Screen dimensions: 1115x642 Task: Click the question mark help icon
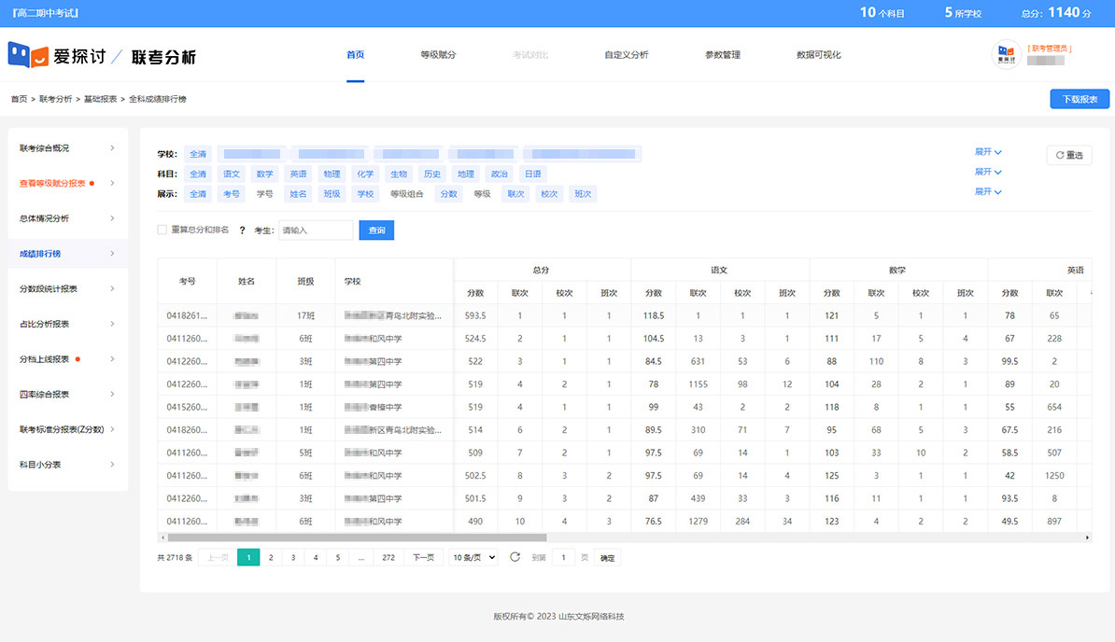pyautogui.click(x=242, y=230)
